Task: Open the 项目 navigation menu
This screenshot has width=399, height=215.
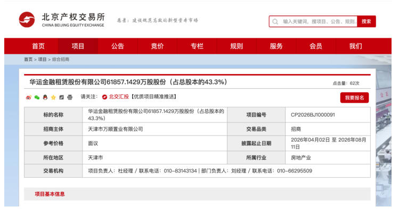Action: pos(78,46)
